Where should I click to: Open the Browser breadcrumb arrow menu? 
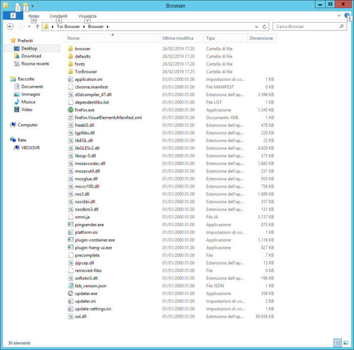click(108, 27)
